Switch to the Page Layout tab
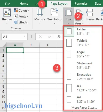Viewport: 103px width, 112px height. pyautogui.click(x=59, y=4)
